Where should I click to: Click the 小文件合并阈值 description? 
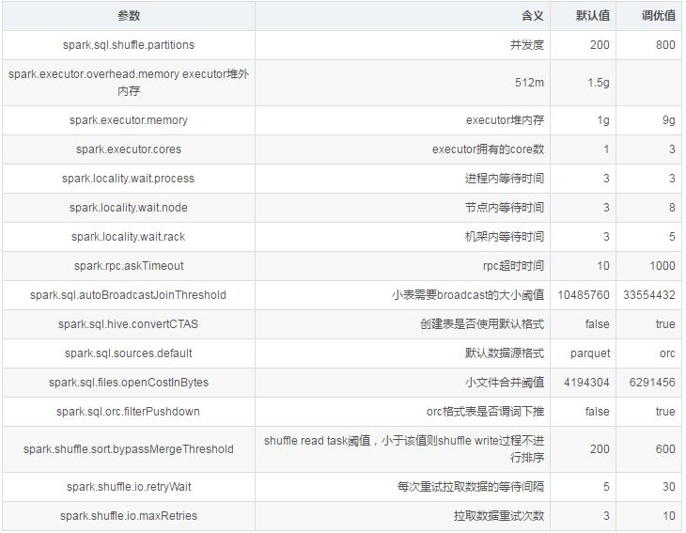(505, 383)
